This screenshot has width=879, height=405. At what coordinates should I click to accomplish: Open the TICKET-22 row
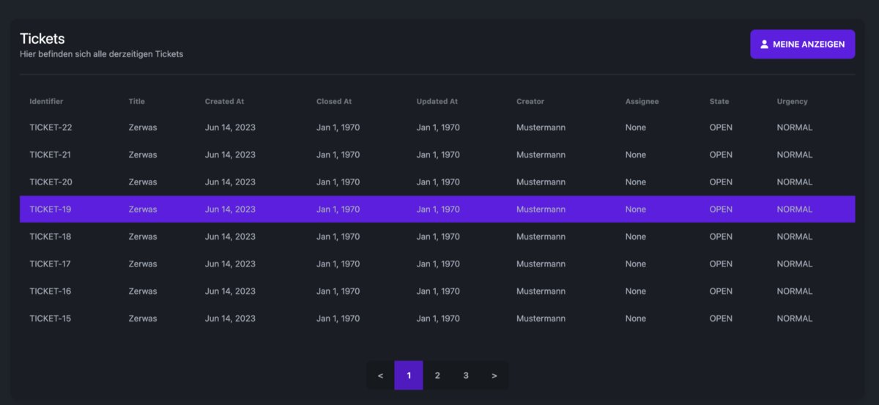pos(437,127)
